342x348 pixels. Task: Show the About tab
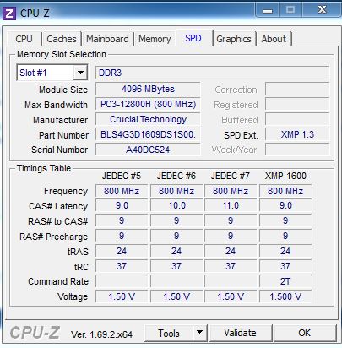click(274, 39)
